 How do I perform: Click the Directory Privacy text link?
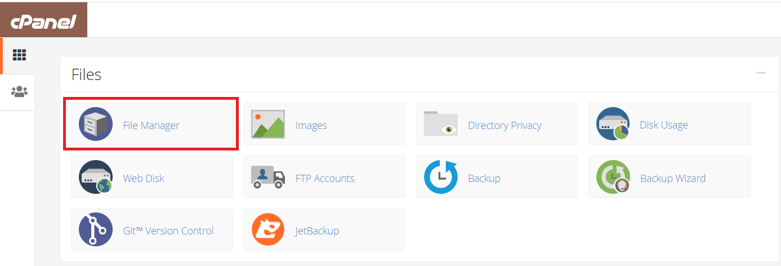pyautogui.click(x=505, y=125)
